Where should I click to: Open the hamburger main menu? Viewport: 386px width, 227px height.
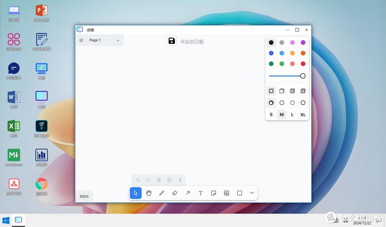[x=81, y=40]
